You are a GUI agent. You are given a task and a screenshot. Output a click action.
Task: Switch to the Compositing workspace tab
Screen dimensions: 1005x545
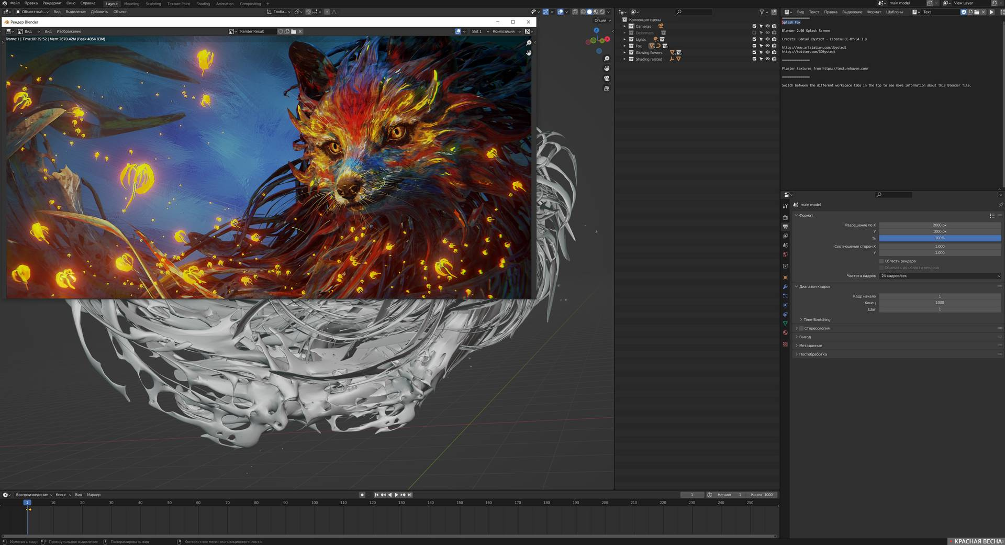click(x=250, y=4)
